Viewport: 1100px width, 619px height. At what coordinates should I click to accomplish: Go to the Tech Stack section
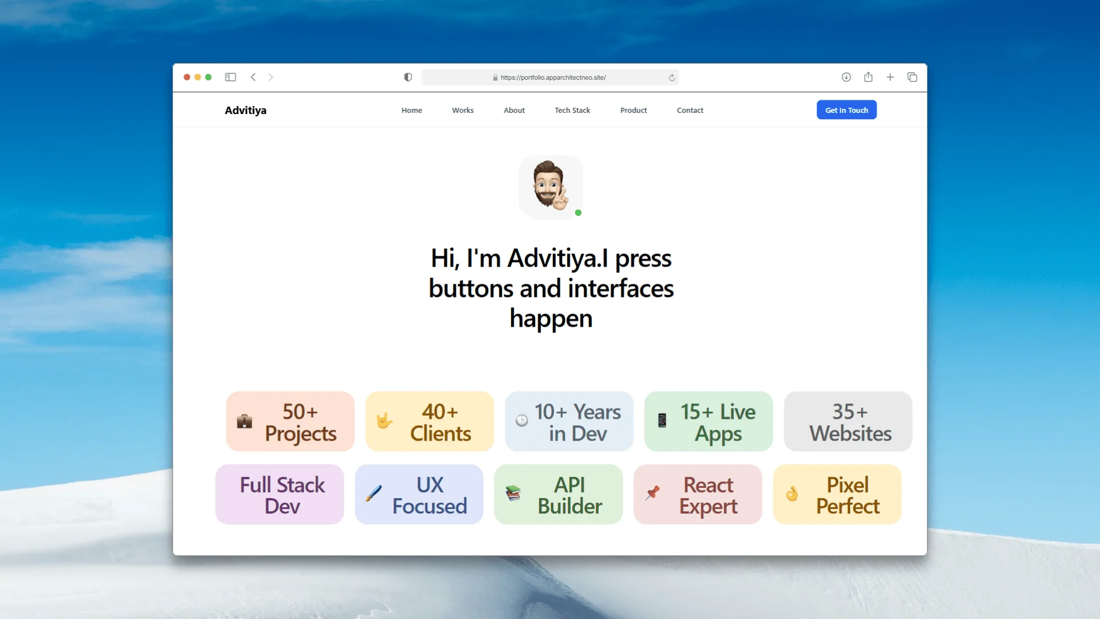pyautogui.click(x=572, y=110)
